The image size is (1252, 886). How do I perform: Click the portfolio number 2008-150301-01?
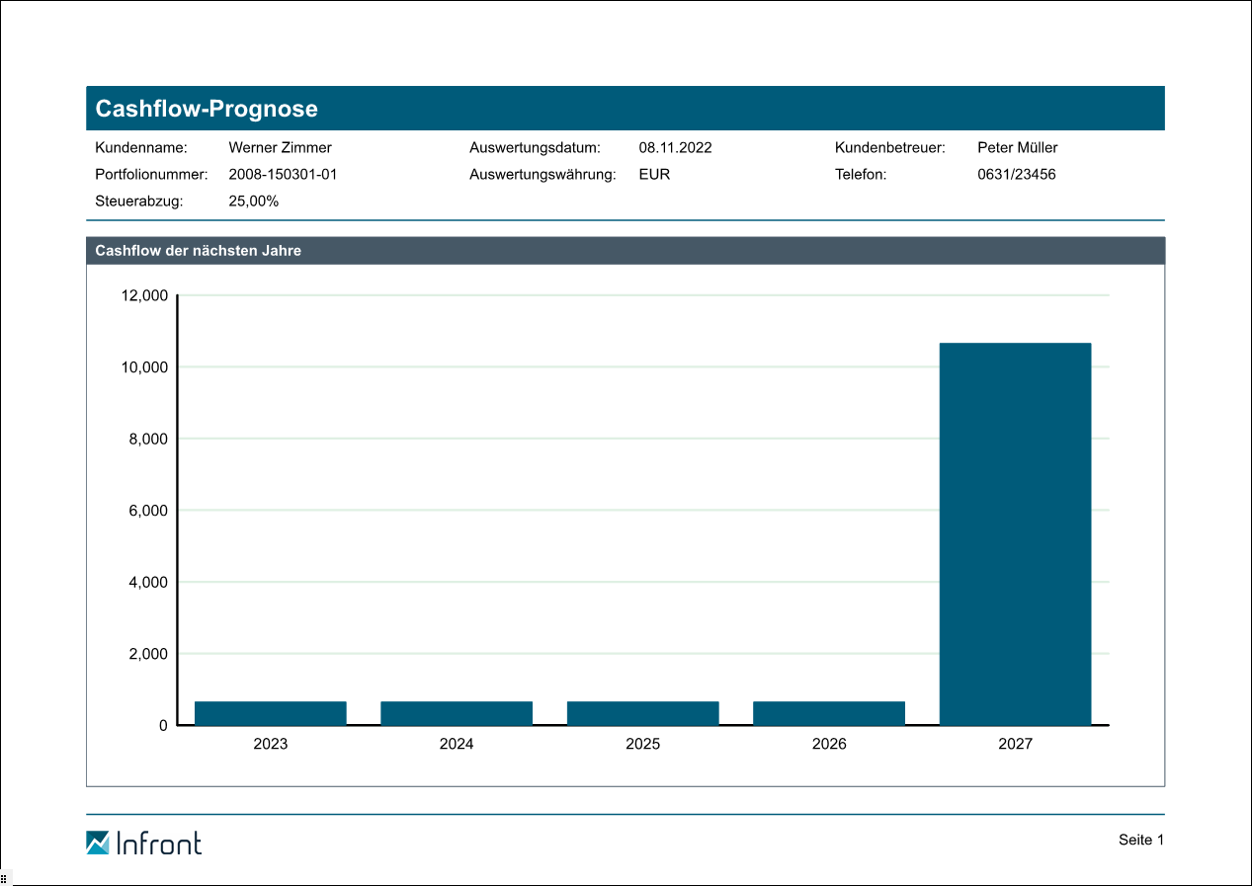[283, 175]
